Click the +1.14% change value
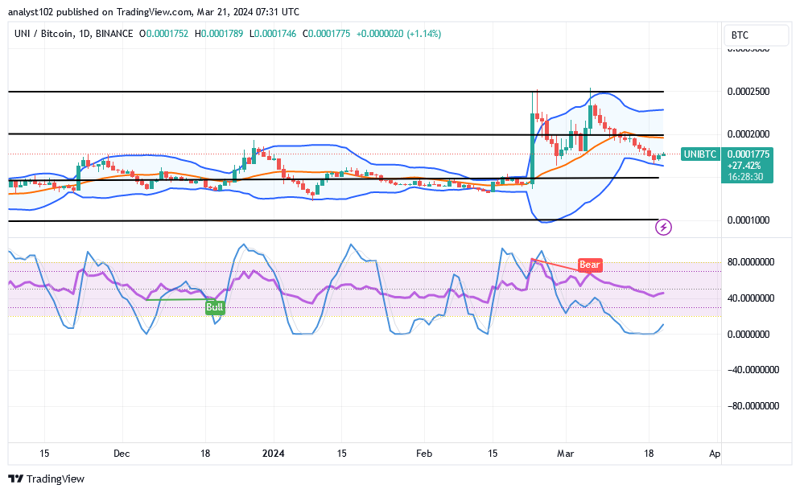 (x=424, y=34)
